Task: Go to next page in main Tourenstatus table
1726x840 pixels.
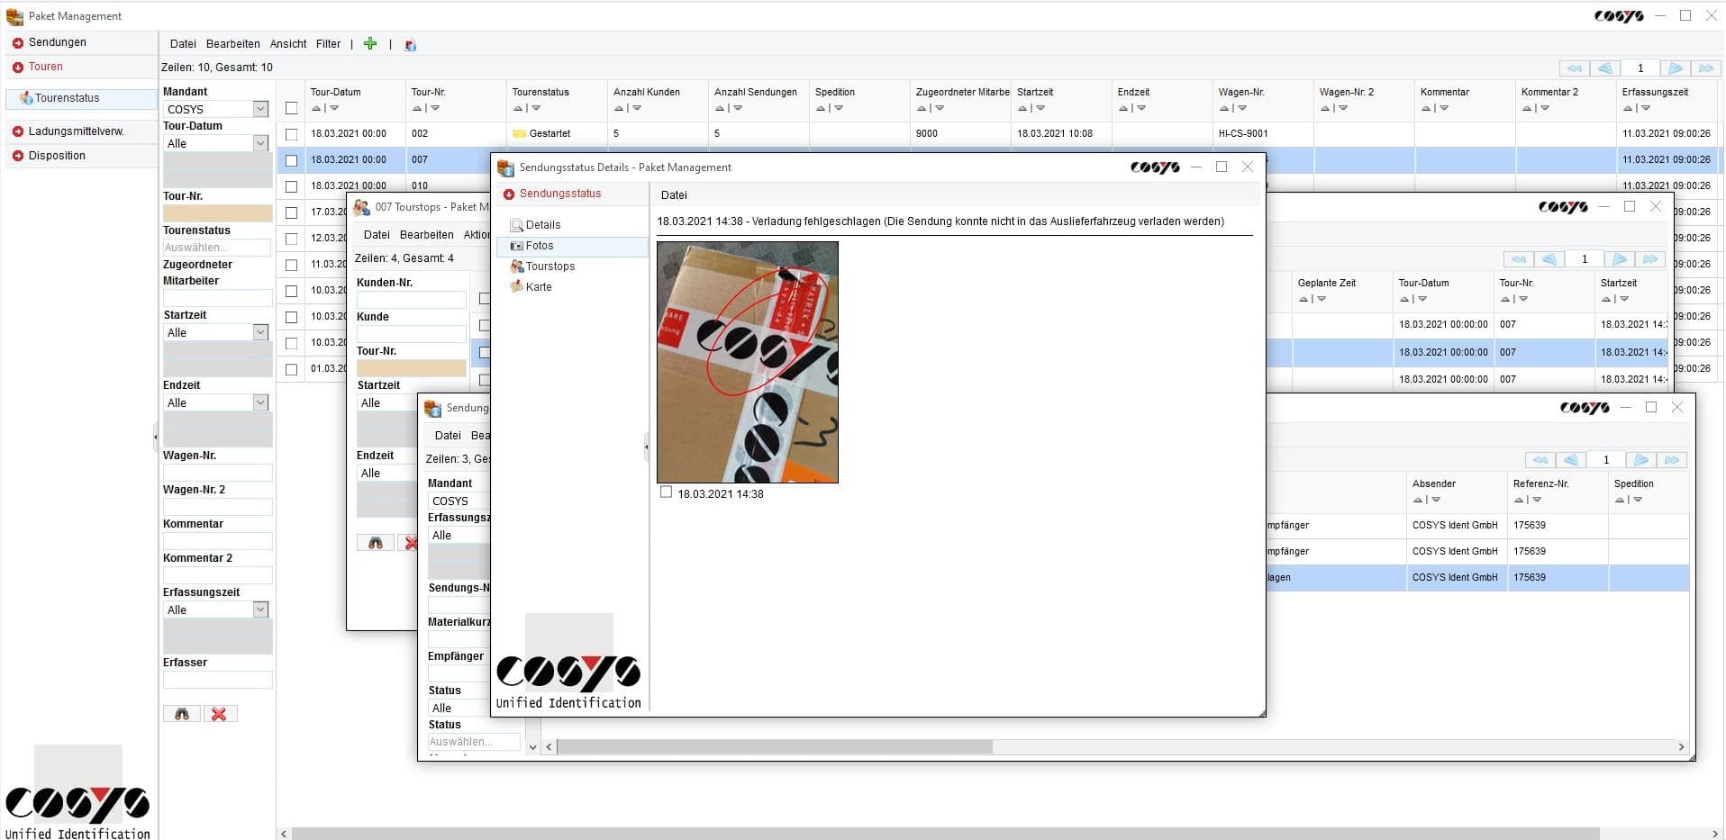Action: coord(1676,68)
